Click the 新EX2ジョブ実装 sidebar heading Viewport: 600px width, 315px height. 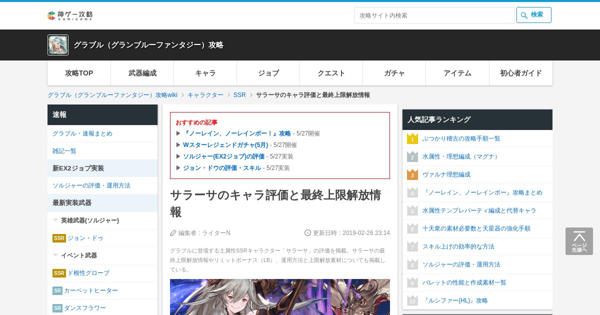pos(102,168)
